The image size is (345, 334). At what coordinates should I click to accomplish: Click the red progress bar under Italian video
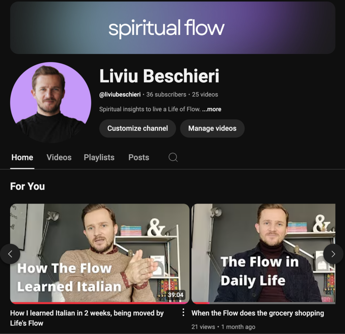pos(100,303)
